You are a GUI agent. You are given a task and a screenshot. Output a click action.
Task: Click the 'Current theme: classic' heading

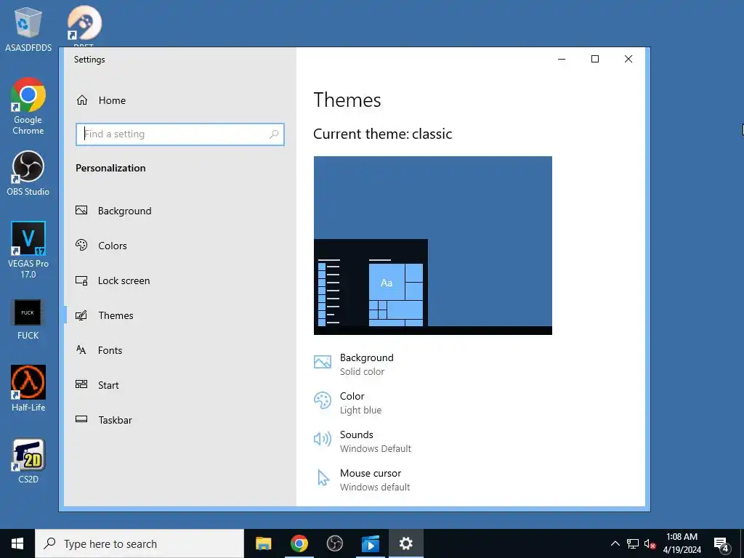[x=382, y=134]
